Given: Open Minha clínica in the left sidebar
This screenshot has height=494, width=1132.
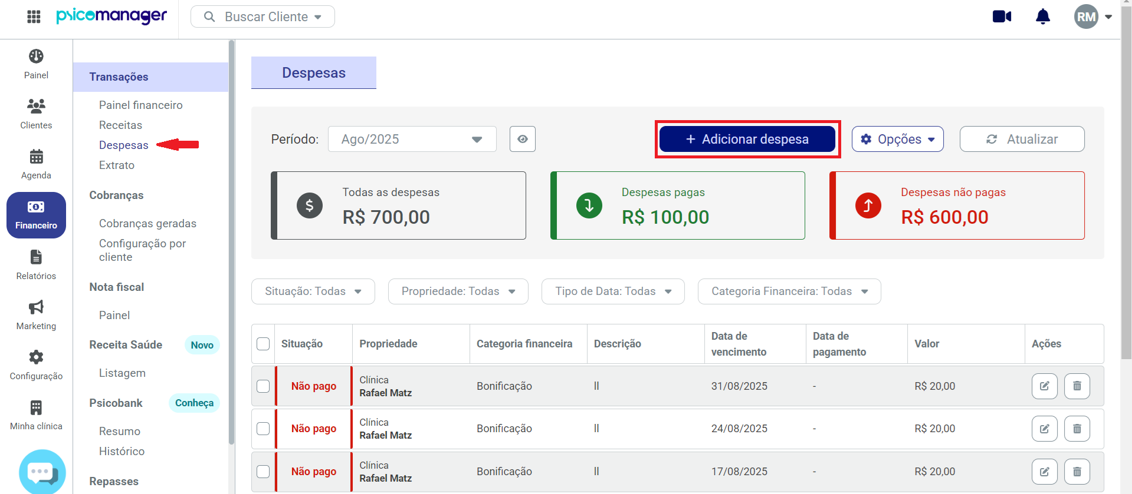Looking at the screenshot, I should coord(36,415).
